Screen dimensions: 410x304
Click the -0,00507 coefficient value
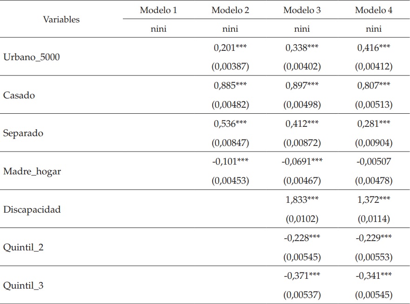374,162
